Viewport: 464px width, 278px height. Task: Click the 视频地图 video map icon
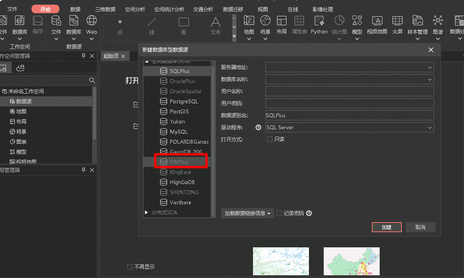[377, 21]
